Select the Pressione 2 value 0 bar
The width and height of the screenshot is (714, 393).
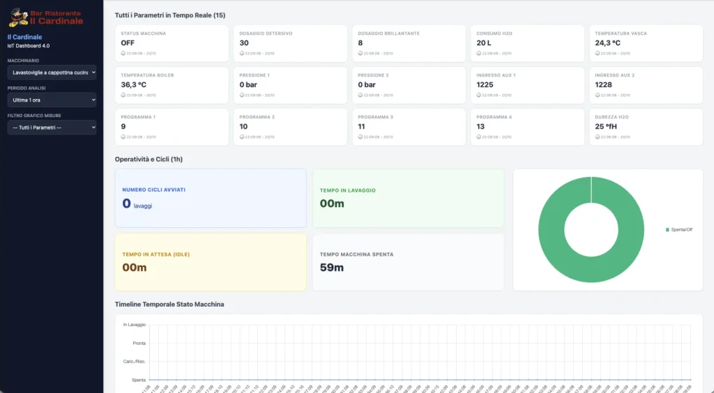pos(367,84)
